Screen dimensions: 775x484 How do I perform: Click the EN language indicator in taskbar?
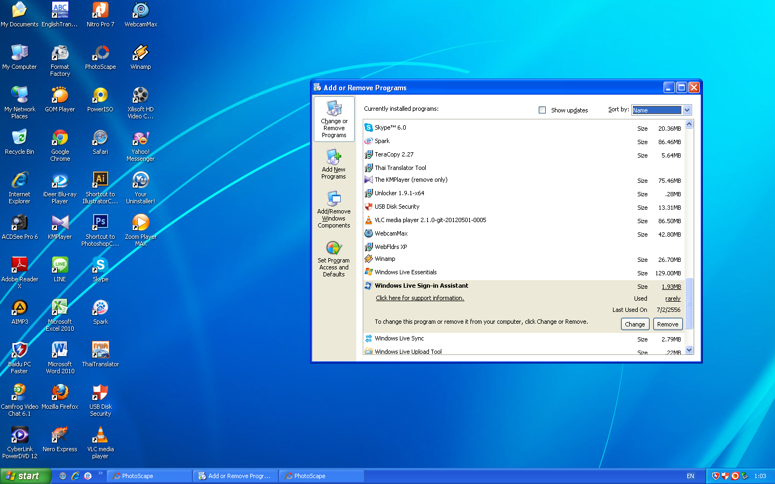(691, 476)
